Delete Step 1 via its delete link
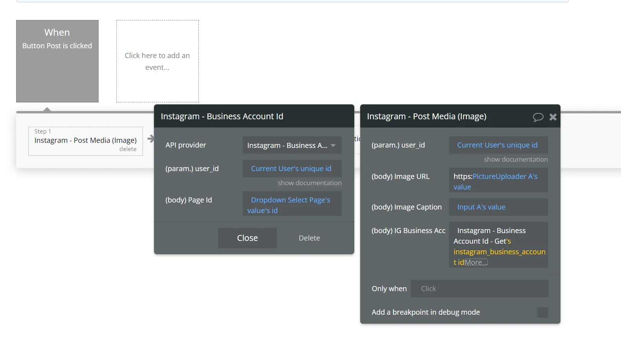The width and height of the screenshot is (621, 361). coord(128,149)
